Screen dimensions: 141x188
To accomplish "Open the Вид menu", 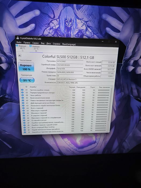I will coord(43,43).
